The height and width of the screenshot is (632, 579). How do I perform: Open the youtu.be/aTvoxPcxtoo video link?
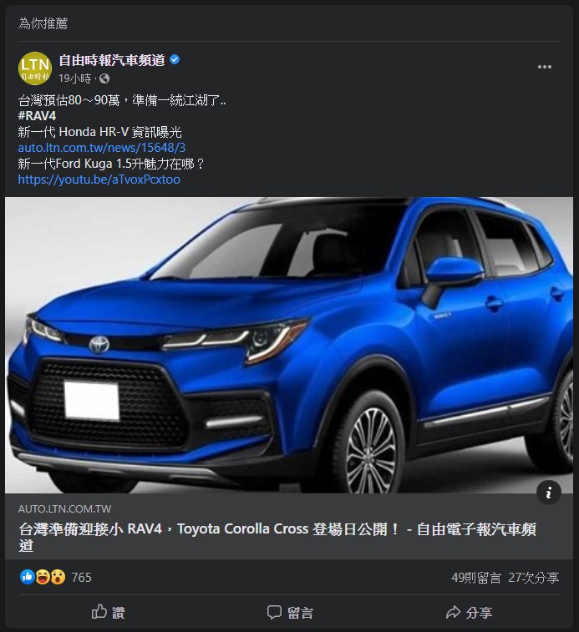click(x=99, y=179)
